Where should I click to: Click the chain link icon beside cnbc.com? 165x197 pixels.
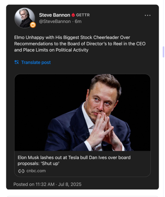(x=21, y=171)
